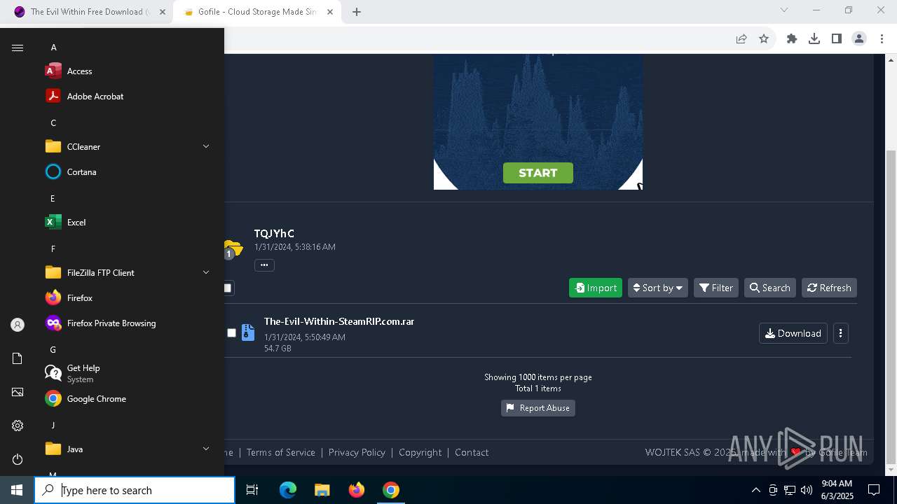This screenshot has height=504, width=897.
Task: Open notification center on taskbar
Action: pos(874,490)
